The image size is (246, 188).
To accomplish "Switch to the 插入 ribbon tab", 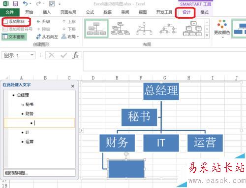I will 47,12.
